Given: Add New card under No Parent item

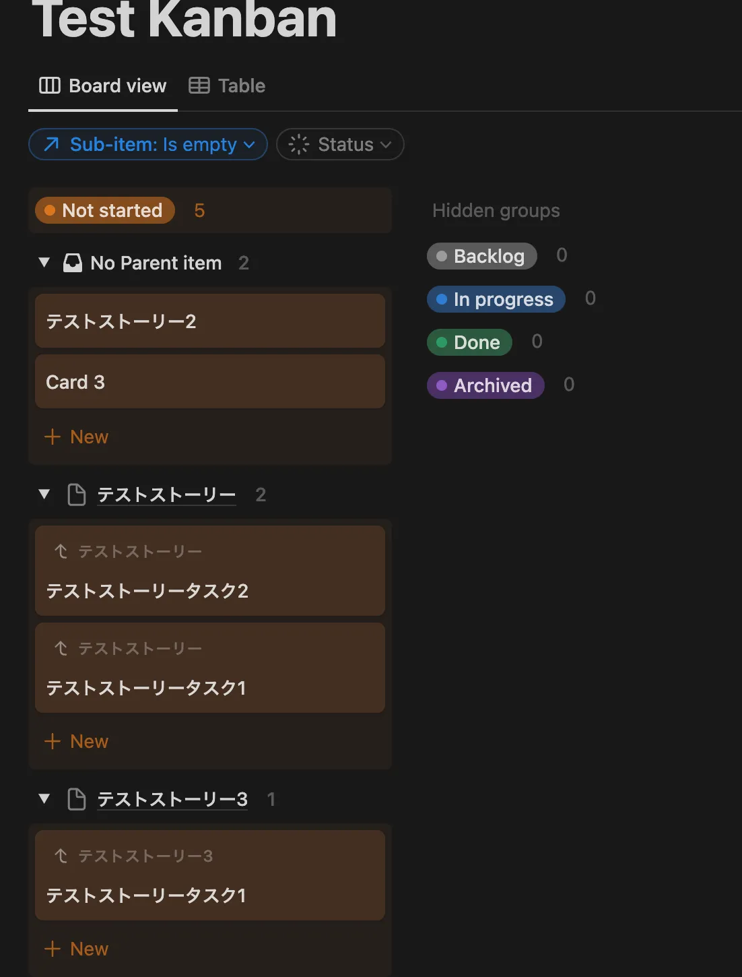Looking at the screenshot, I should coord(76,437).
